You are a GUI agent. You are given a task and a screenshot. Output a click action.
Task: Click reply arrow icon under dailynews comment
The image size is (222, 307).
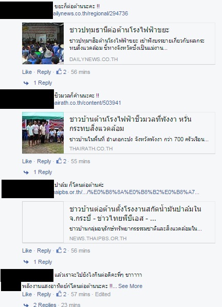click(x=26, y=83)
